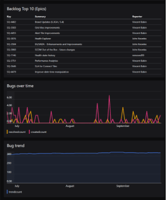
Task: Toggle the createdcount legend series
Action: pyautogui.click(x=38, y=132)
